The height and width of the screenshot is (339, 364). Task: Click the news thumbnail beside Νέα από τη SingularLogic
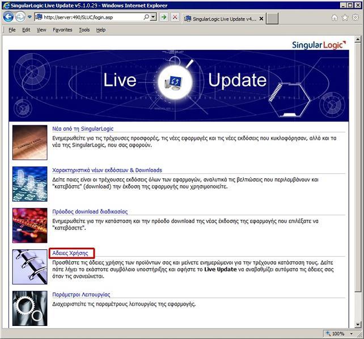(x=29, y=143)
